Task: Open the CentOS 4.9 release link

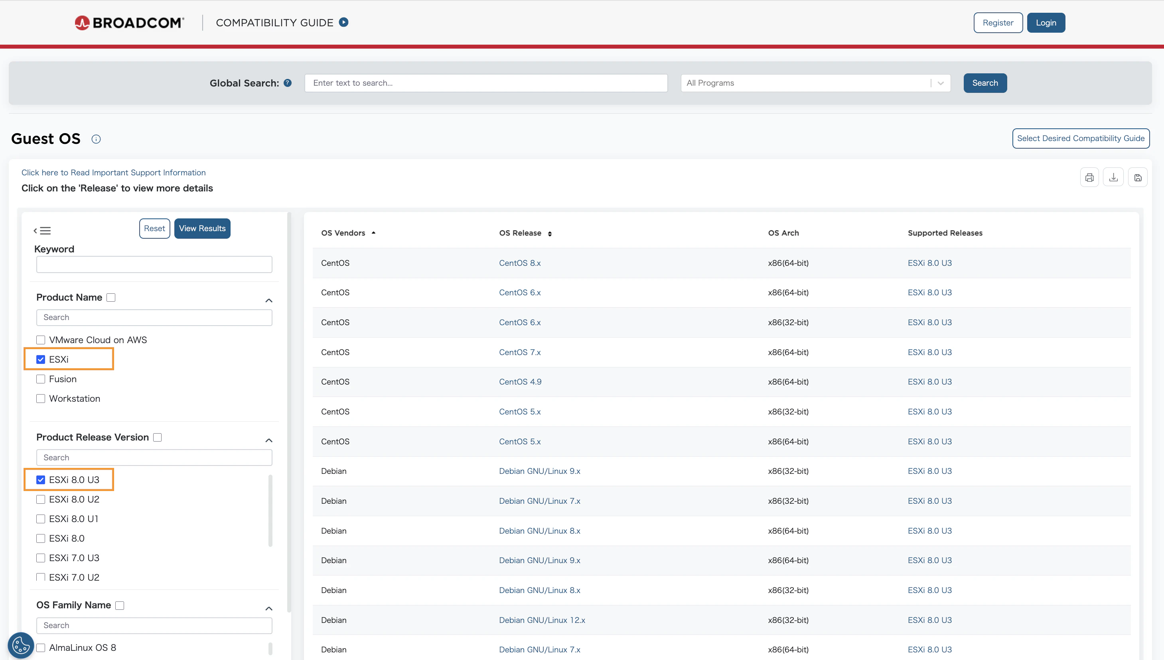Action: click(x=520, y=382)
